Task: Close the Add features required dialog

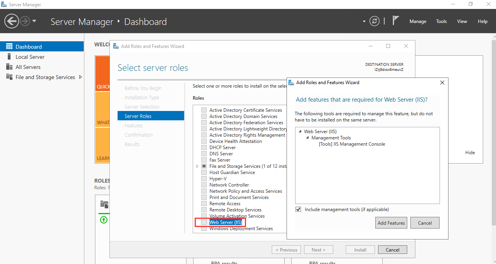Action: (442, 83)
